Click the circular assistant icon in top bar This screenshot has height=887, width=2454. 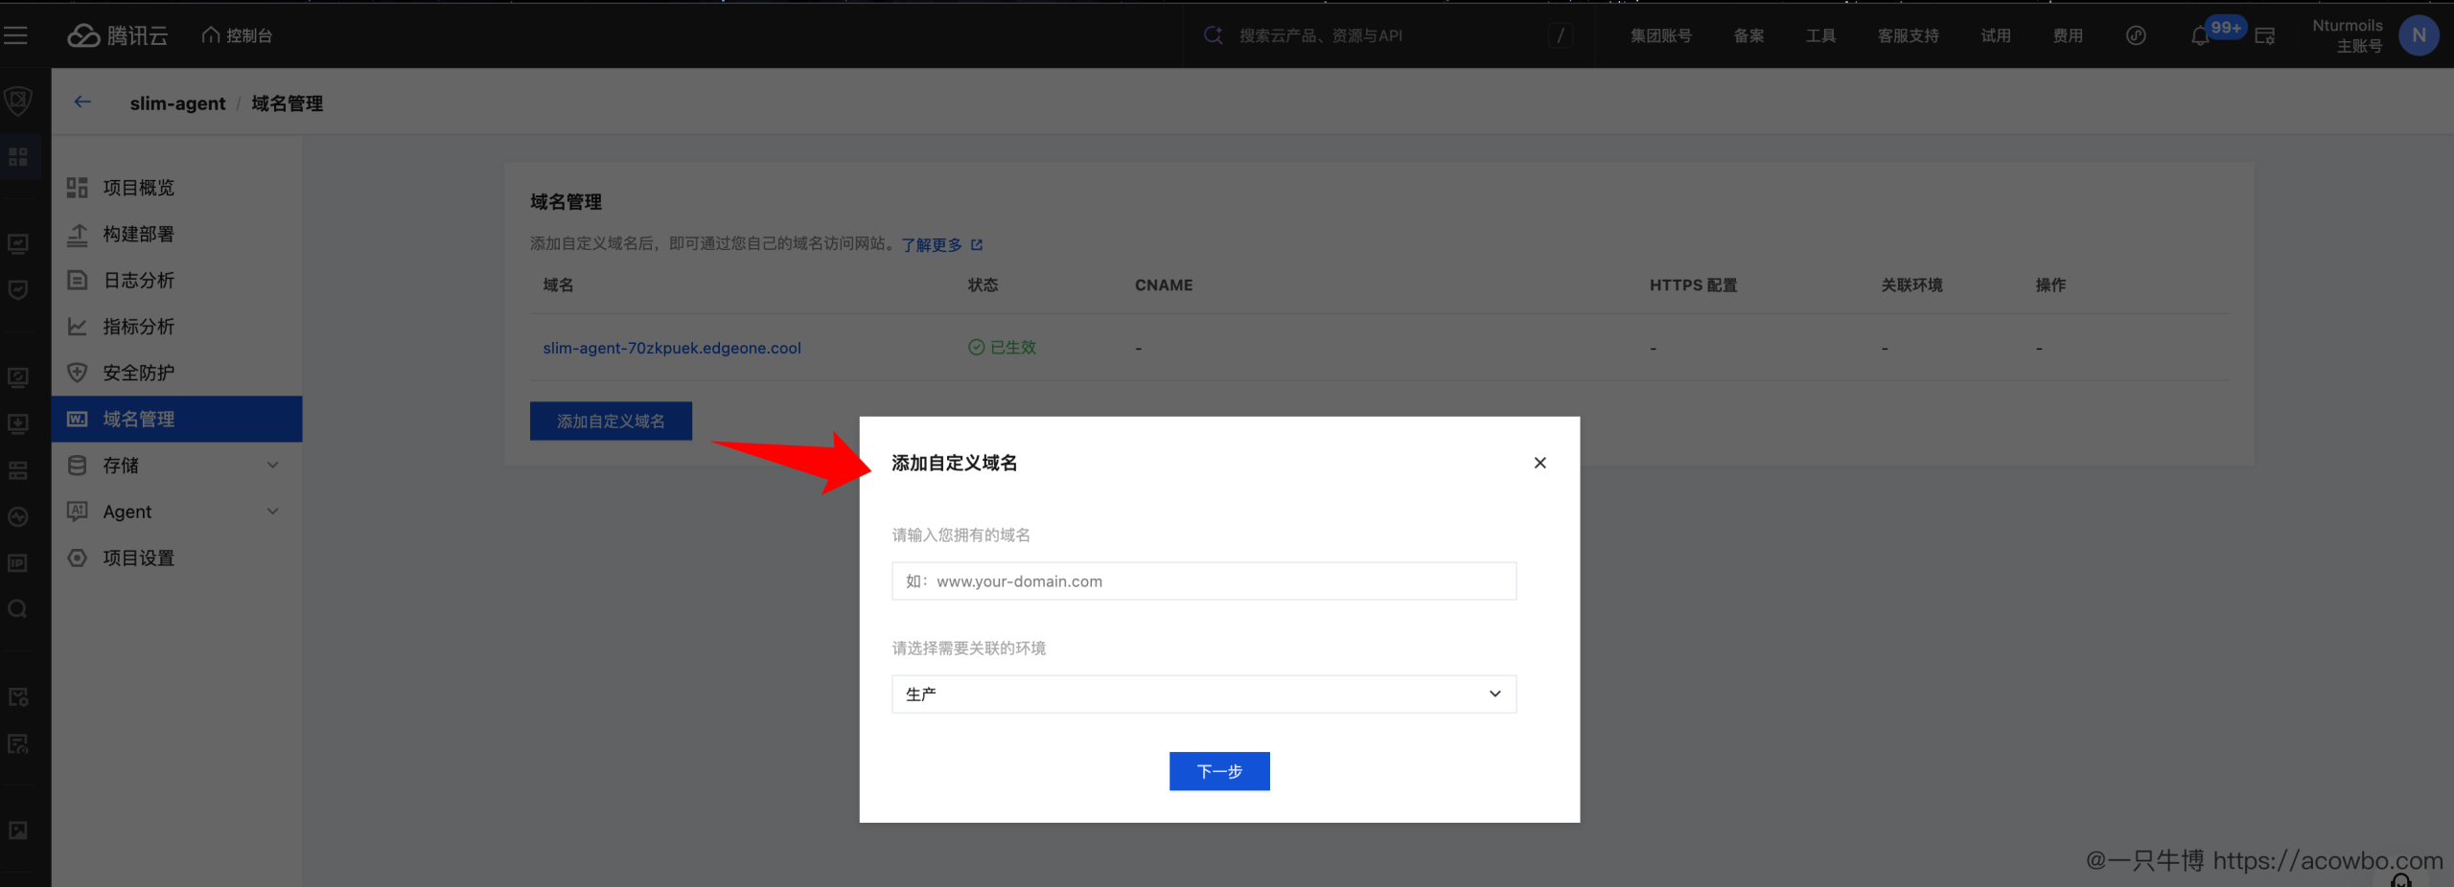(2136, 35)
